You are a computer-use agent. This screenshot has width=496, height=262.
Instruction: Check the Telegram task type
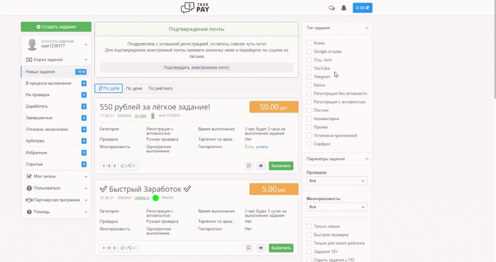[309, 77]
